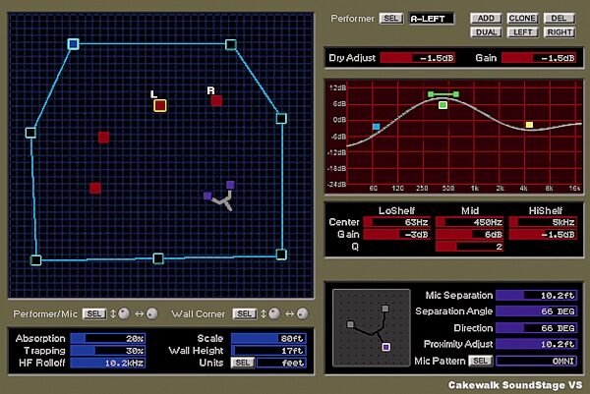The height and width of the screenshot is (394, 590).
Task: Click the Units SEL button
Action: tap(243, 363)
